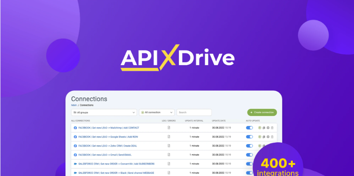
Task: Open SALESFORCE CRM Convert Kit Add SUBSCRIBERS link
Action: point(116,164)
